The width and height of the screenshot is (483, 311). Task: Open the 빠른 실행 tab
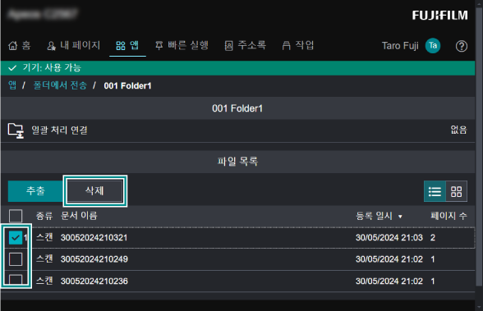(x=182, y=45)
